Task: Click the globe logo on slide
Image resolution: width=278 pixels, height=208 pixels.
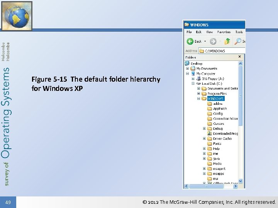Action: (x=17, y=16)
